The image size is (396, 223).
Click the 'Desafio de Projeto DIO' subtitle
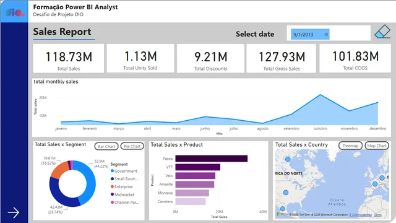58,14
